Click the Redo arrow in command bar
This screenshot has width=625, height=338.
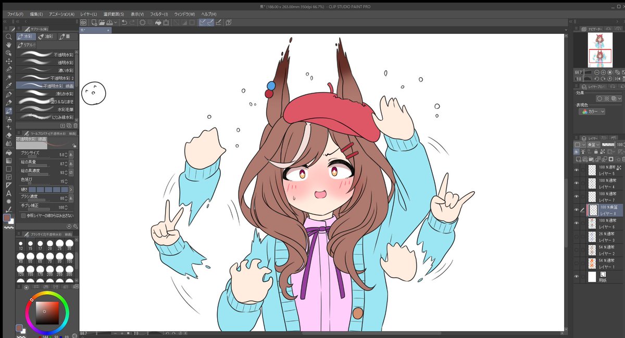(132, 22)
